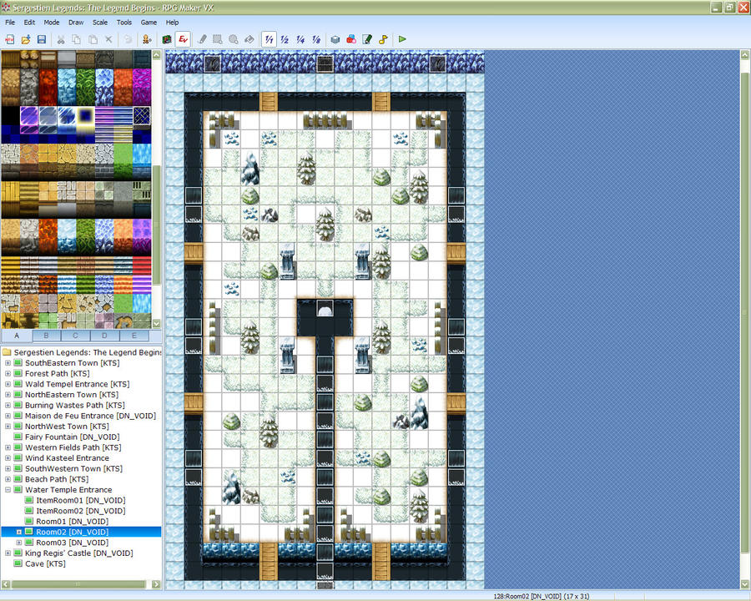The height and width of the screenshot is (601, 751).
Task: Switch to tileset tab C
Action: 75,336
